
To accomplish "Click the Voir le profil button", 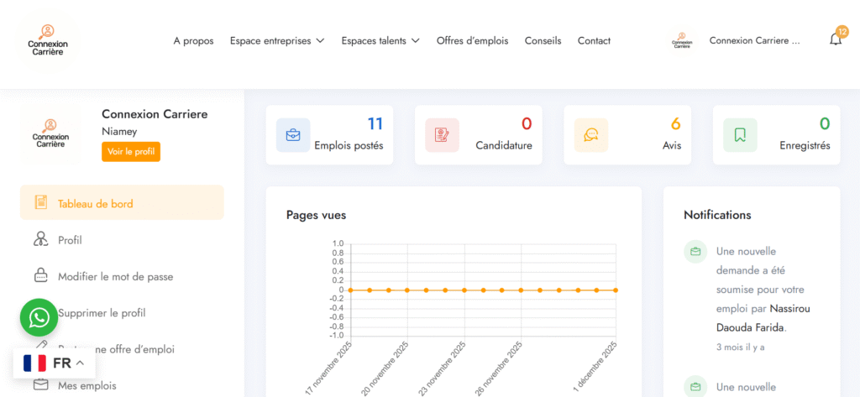I will [x=131, y=152].
